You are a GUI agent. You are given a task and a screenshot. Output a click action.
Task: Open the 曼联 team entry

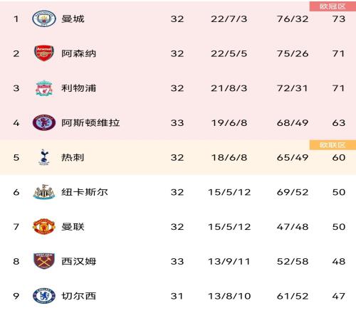coord(73,226)
